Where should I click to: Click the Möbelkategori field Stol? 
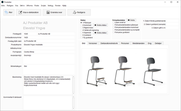click(49, 70)
